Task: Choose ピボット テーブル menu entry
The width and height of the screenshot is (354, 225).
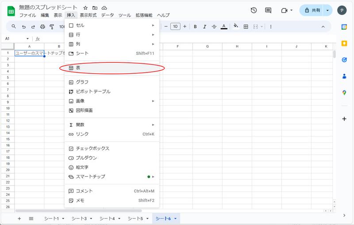Action: 93,92
